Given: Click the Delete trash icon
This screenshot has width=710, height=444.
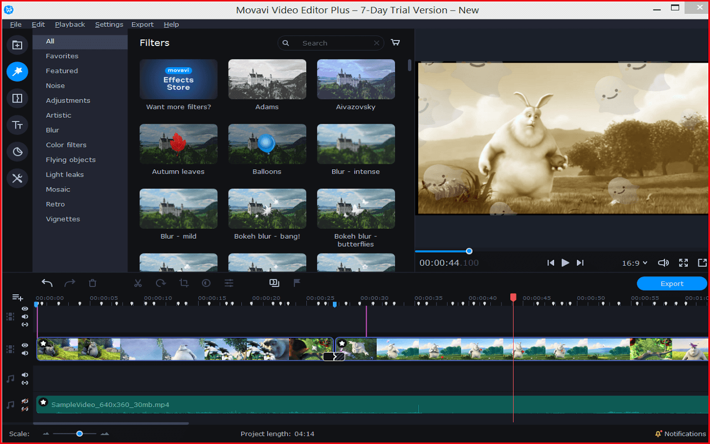Looking at the screenshot, I should pos(93,283).
